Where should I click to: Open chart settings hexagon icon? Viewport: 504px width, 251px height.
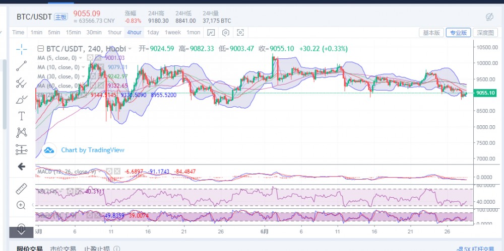[x=226, y=33]
